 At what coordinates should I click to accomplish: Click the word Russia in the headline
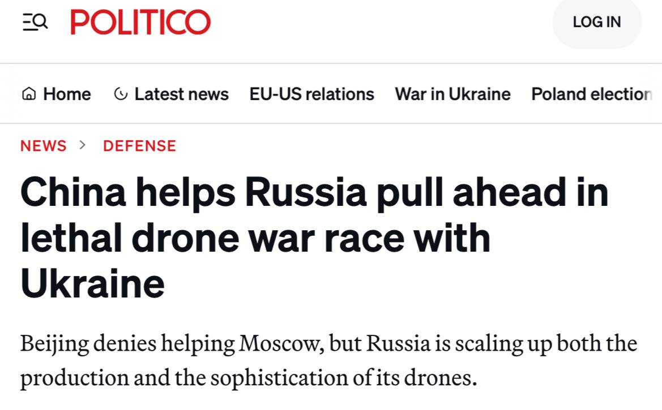tap(306, 192)
